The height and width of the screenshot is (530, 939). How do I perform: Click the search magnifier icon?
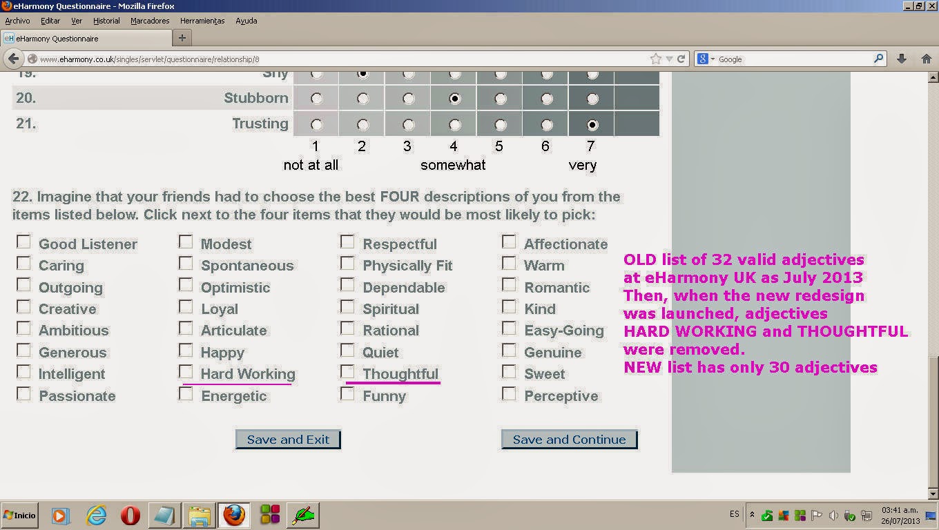pyautogui.click(x=878, y=59)
